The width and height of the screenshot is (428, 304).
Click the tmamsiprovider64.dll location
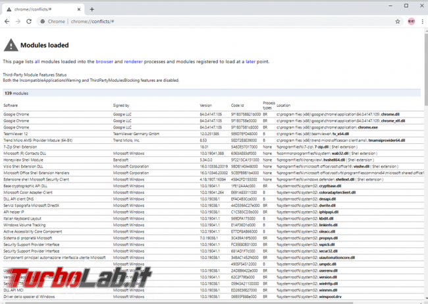pos(340,140)
